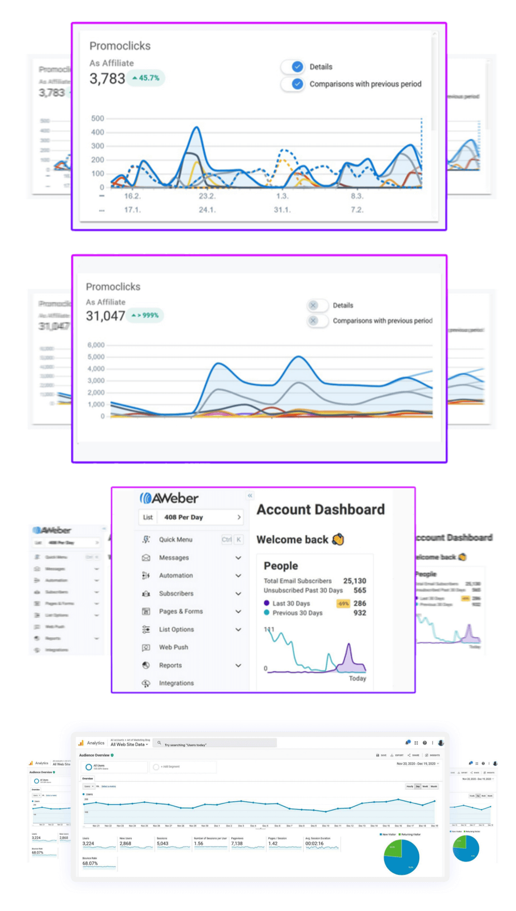Click the Analytics search field
This screenshot has height=911, width=516.
[215, 744]
